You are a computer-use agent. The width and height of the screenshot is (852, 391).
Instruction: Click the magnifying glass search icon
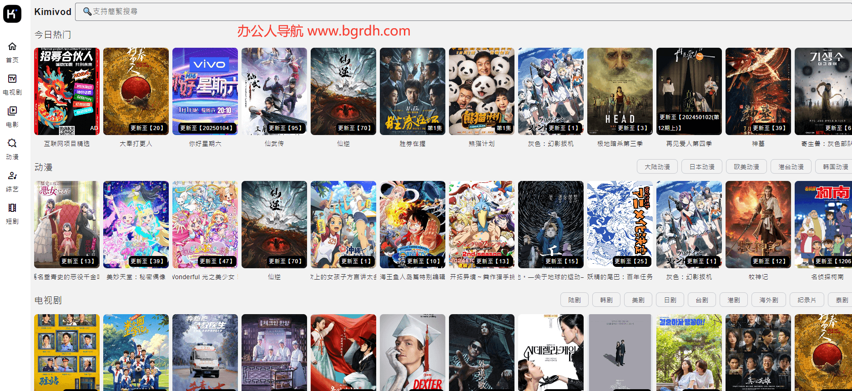pyautogui.click(x=87, y=11)
